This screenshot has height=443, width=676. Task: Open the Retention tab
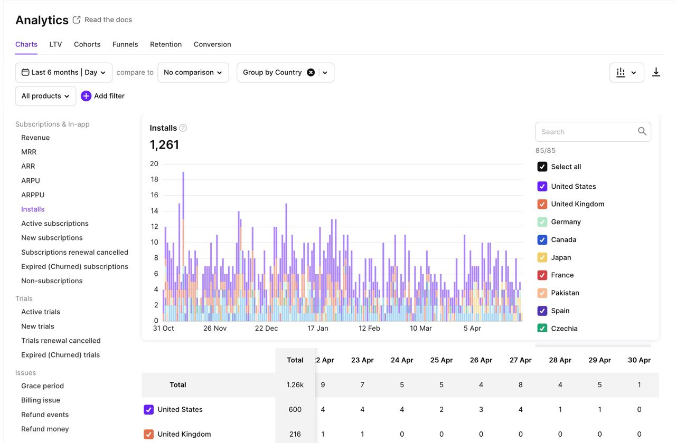[x=165, y=44]
